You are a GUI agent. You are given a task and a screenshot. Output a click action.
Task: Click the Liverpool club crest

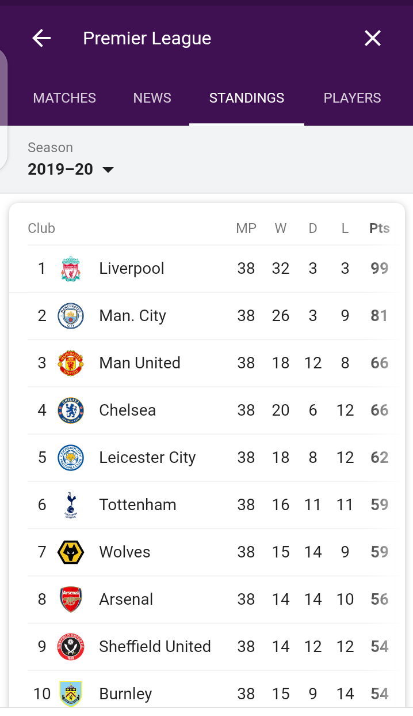pyautogui.click(x=71, y=269)
